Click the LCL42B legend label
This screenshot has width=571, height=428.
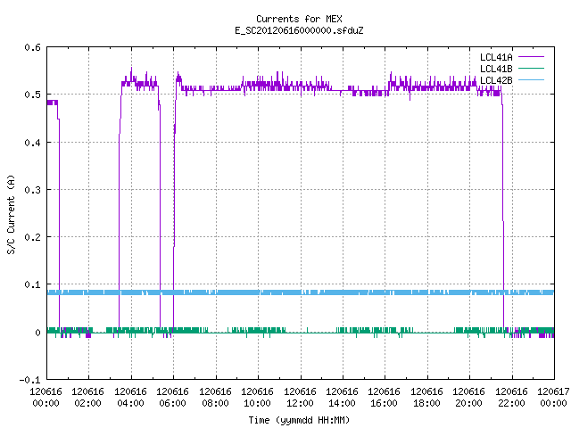click(496, 80)
